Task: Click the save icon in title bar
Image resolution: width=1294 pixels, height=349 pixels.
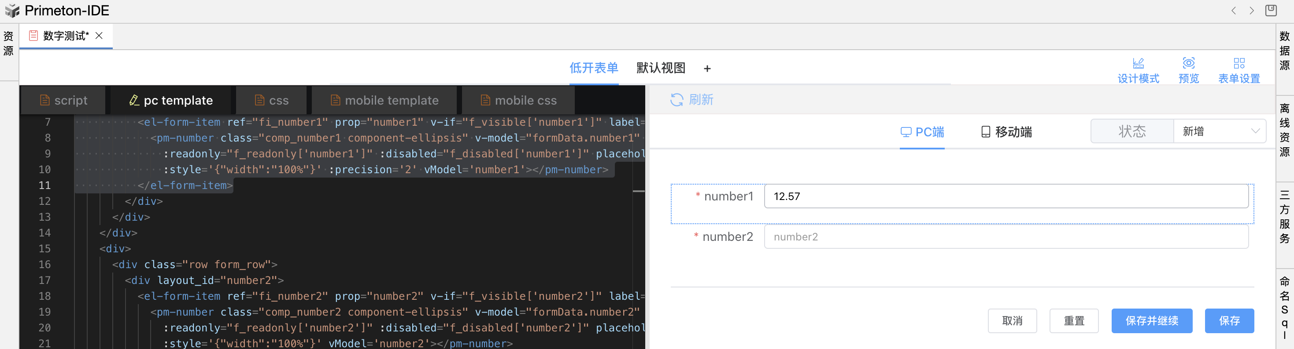Action: click(1271, 11)
